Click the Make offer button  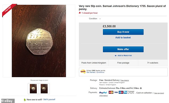pos(123,49)
